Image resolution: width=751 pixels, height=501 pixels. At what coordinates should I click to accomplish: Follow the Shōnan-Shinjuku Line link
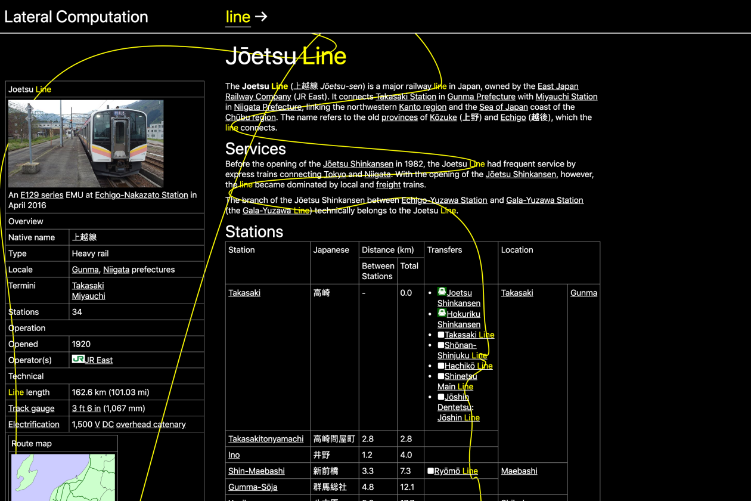click(462, 351)
